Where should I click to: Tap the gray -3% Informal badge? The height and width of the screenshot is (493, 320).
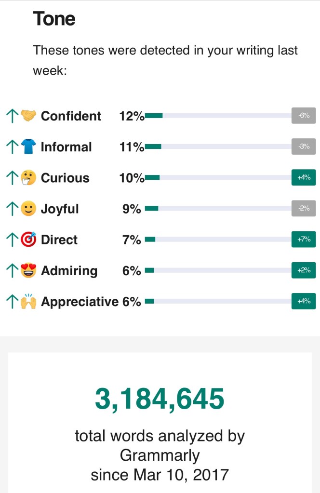tap(304, 147)
